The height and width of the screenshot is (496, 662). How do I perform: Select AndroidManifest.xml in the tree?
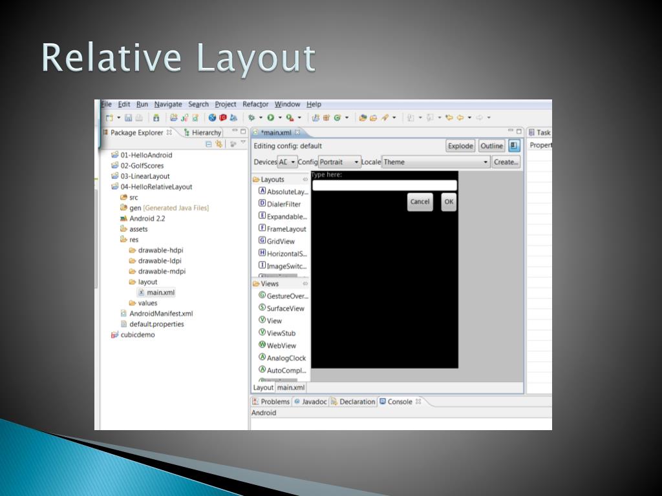156,313
